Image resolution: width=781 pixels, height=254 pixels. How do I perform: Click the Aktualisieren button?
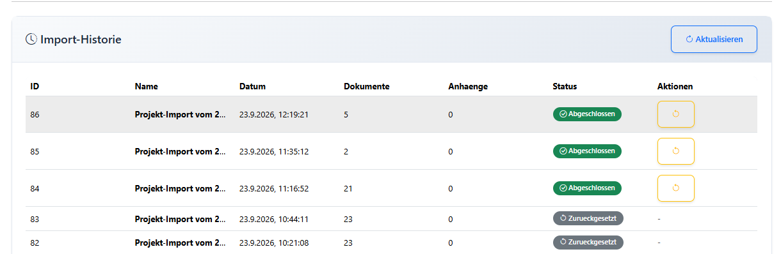pyautogui.click(x=714, y=39)
